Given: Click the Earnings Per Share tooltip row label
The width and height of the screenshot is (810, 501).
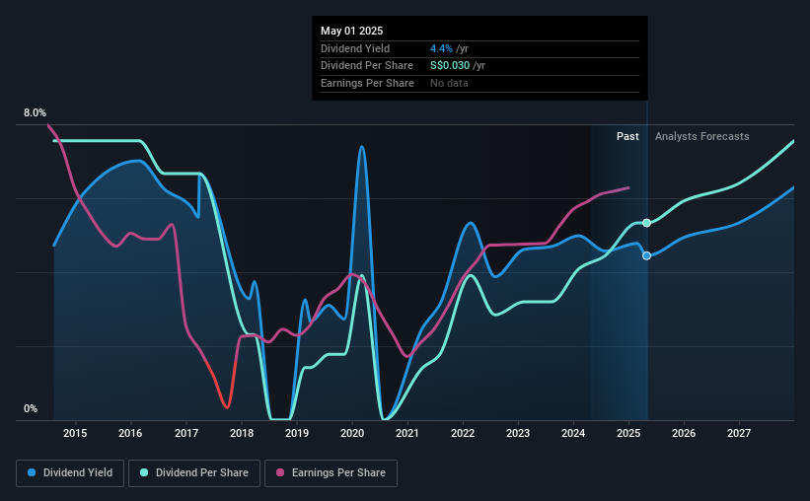Looking at the screenshot, I should click(x=367, y=83).
